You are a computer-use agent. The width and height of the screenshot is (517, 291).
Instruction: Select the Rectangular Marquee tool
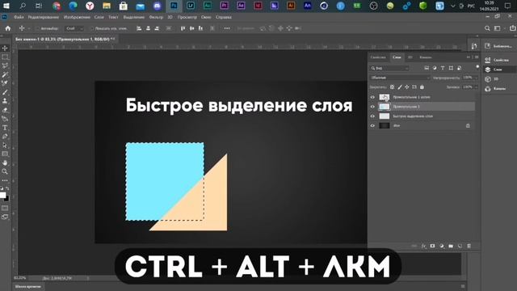coord(5,57)
